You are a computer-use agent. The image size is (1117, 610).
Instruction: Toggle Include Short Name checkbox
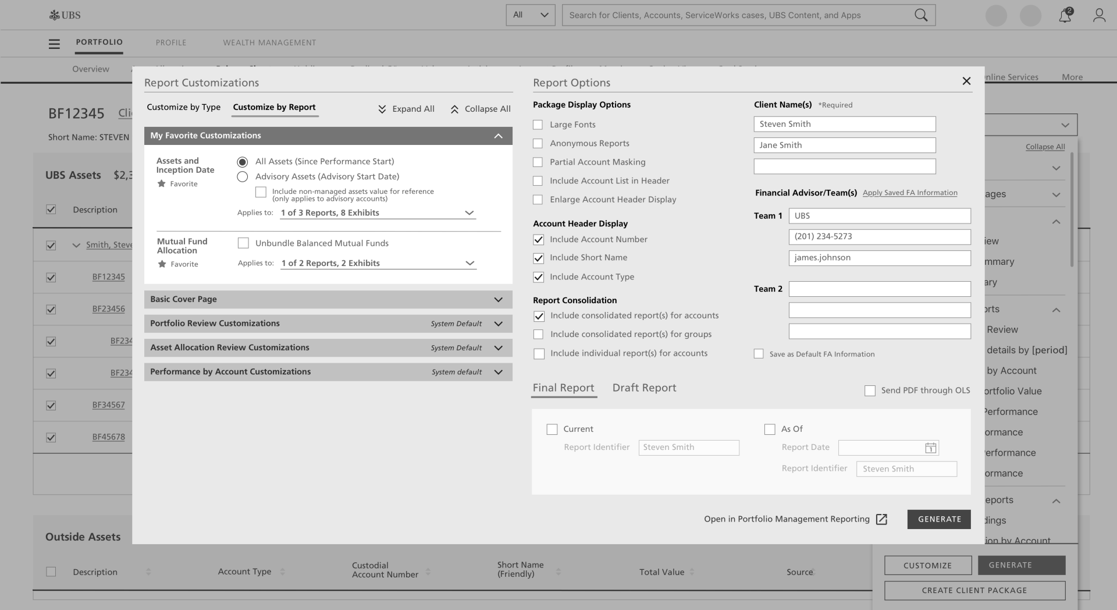(539, 258)
